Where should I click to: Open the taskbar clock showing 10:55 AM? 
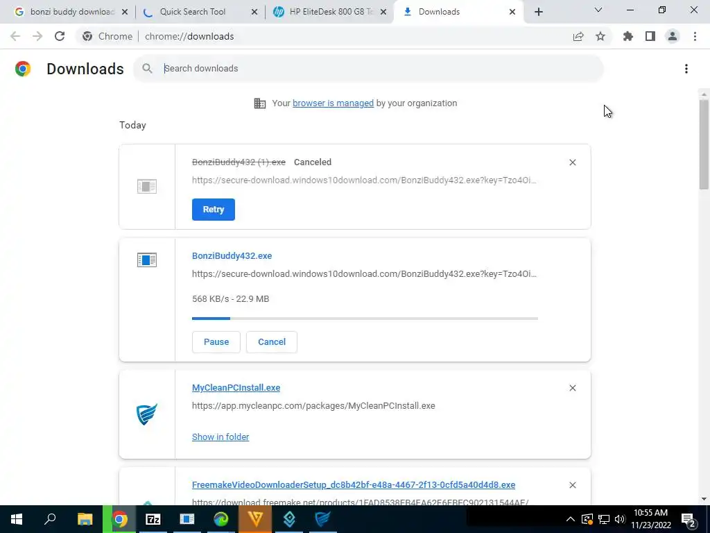(x=650, y=519)
